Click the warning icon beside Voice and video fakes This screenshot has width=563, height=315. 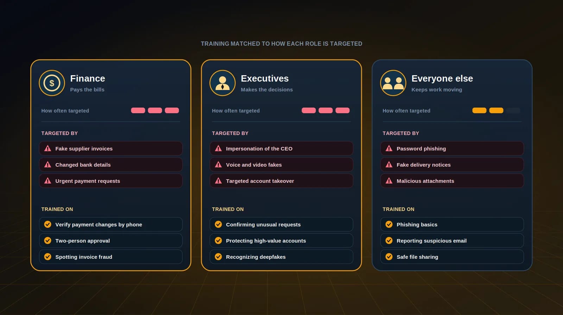218,165
